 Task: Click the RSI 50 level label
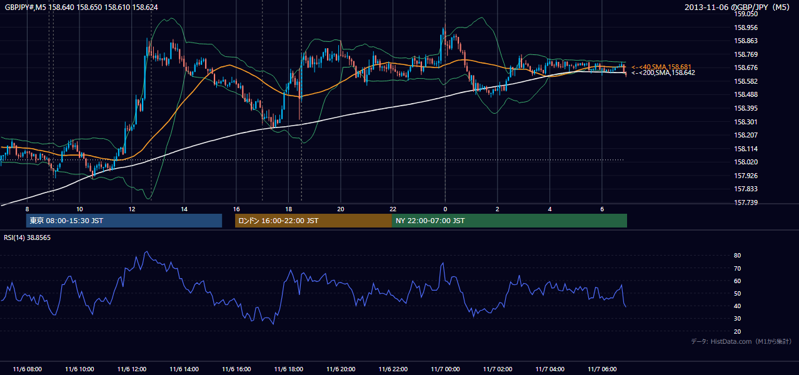coord(738,293)
